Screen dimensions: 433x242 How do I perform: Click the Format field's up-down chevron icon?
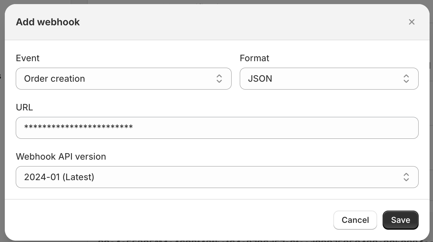click(406, 79)
